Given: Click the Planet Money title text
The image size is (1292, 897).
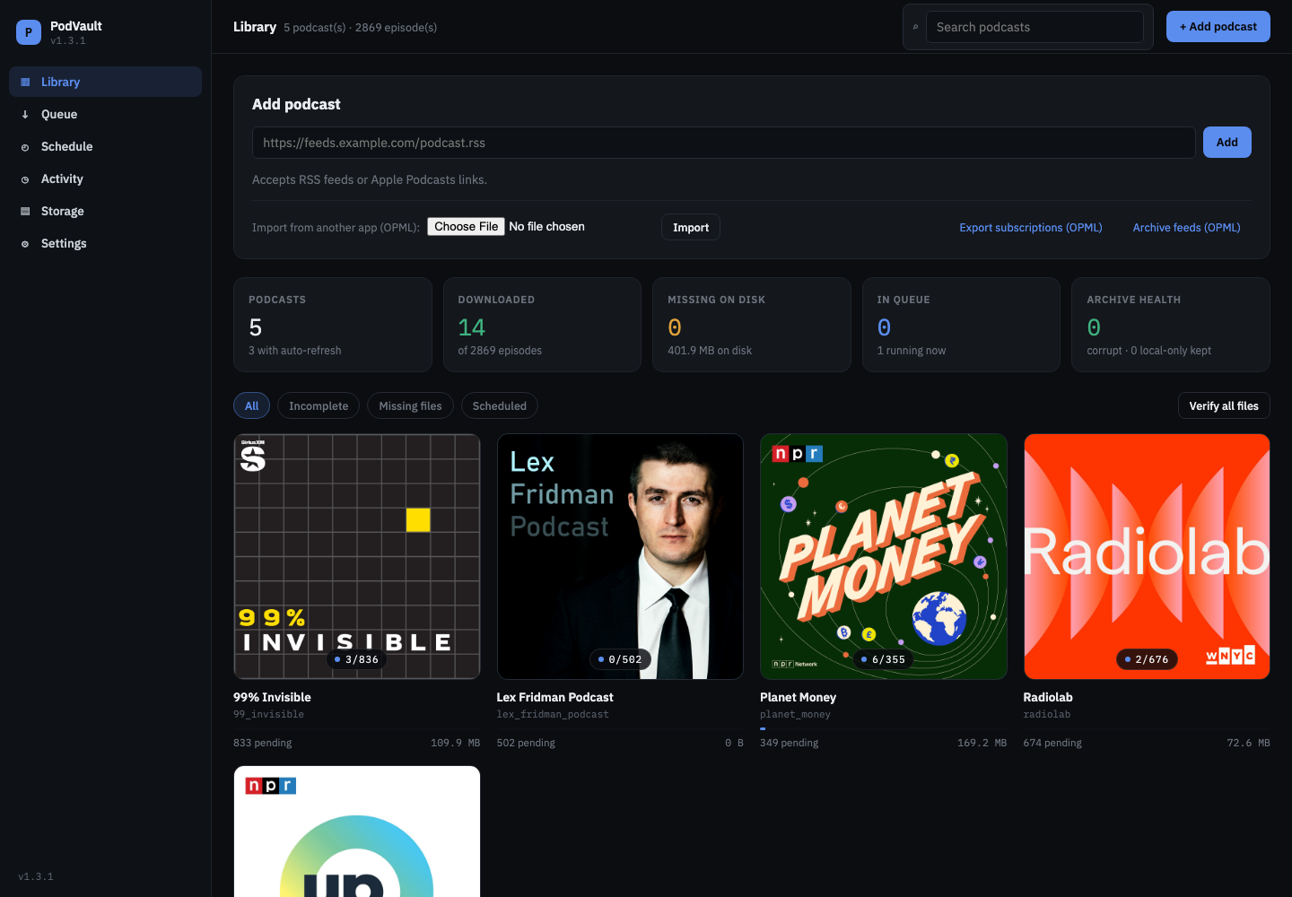Looking at the screenshot, I should [x=799, y=697].
